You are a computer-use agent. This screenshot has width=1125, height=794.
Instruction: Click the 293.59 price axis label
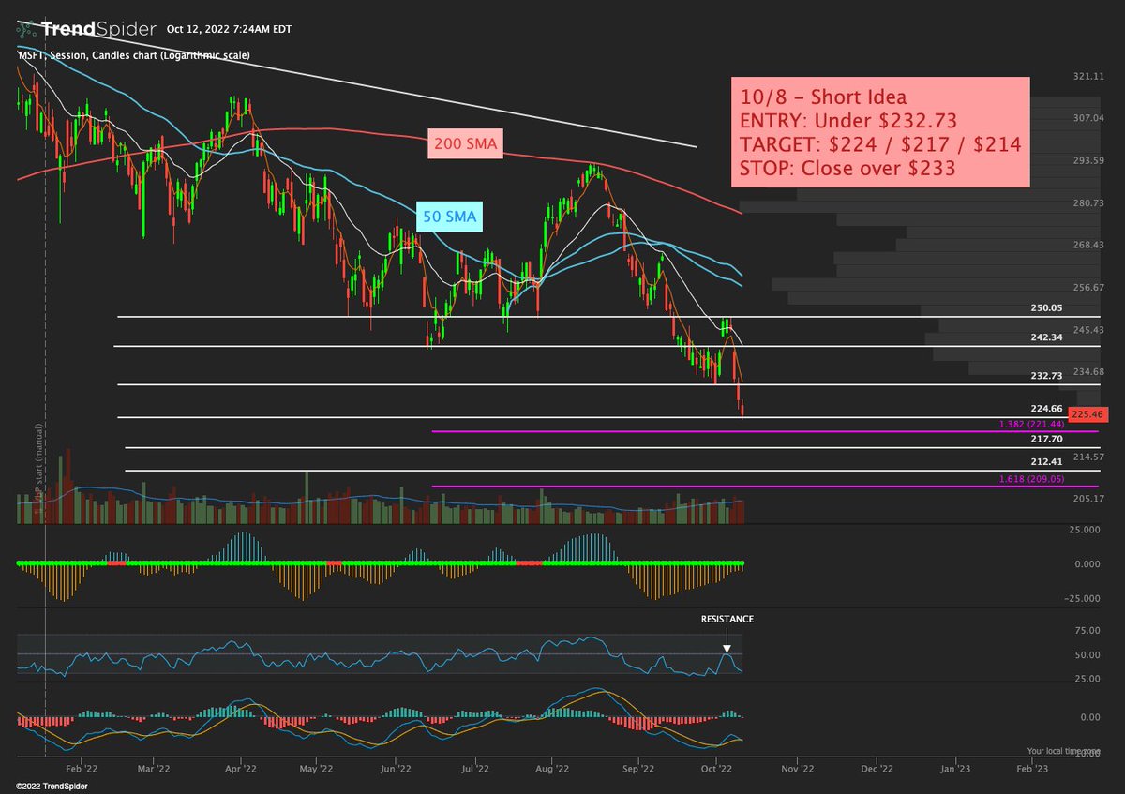[x=1087, y=160]
